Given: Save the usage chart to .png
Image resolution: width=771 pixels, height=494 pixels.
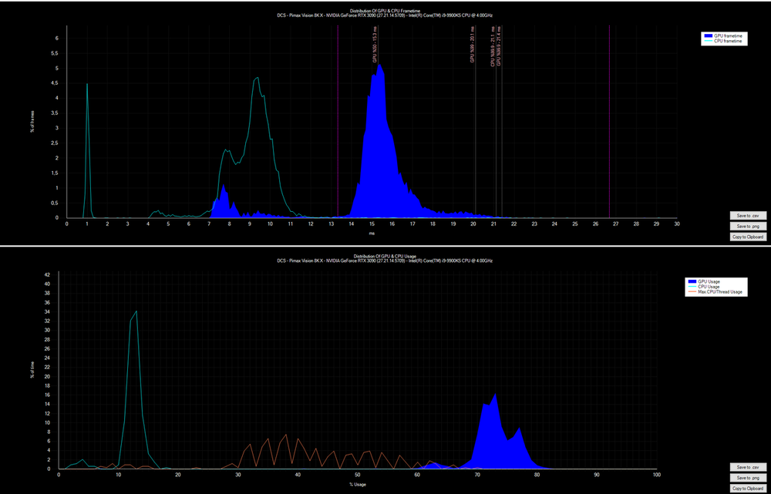Looking at the screenshot, I should coord(748,478).
